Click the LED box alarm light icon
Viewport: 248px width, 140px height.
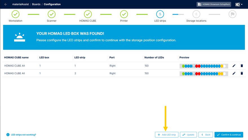pos(19,37)
